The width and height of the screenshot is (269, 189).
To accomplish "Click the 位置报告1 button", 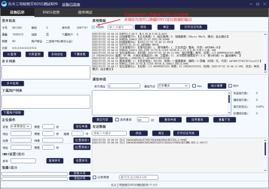I will point(82,140).
